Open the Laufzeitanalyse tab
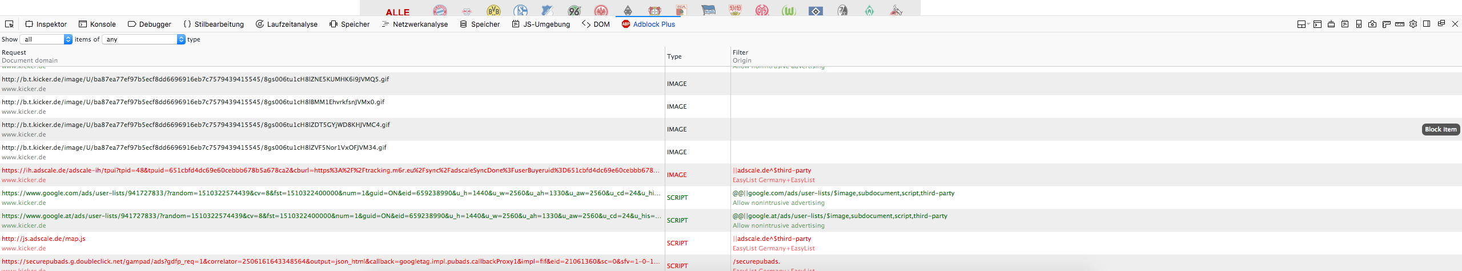 [x=287, y=24]
